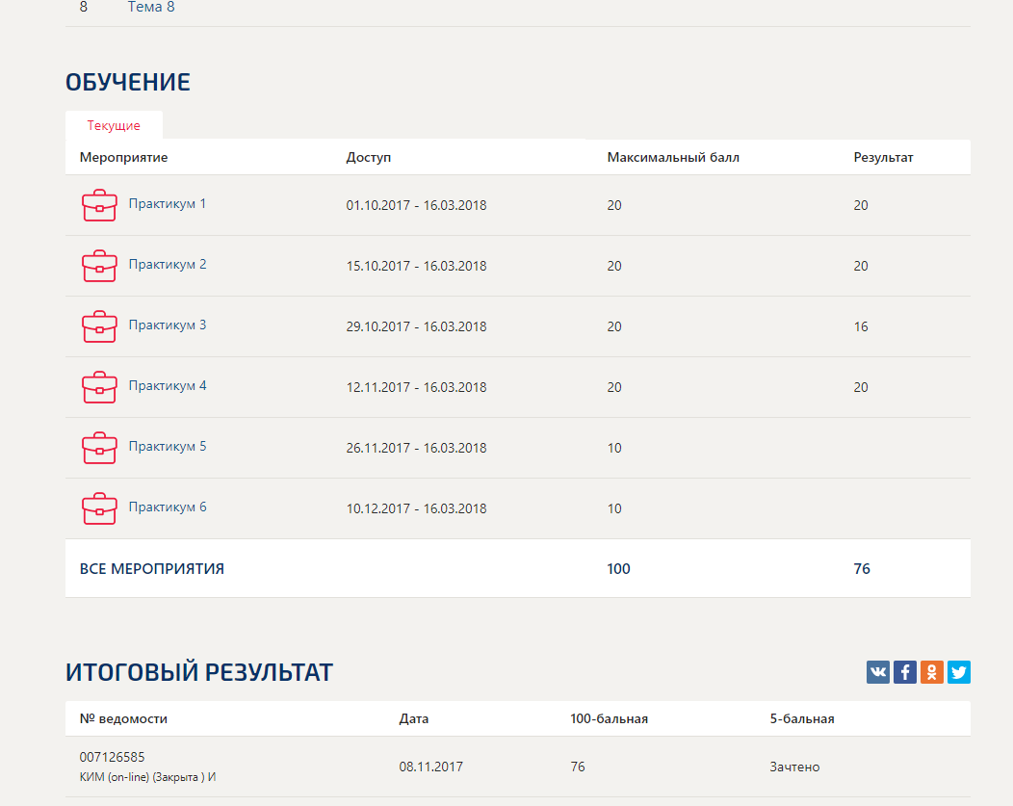
Task: Select the Тема 8 topic row
Action: [151, 8]
